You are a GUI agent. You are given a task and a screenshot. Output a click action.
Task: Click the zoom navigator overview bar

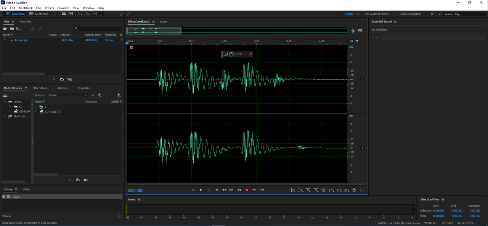click(237, 30)
